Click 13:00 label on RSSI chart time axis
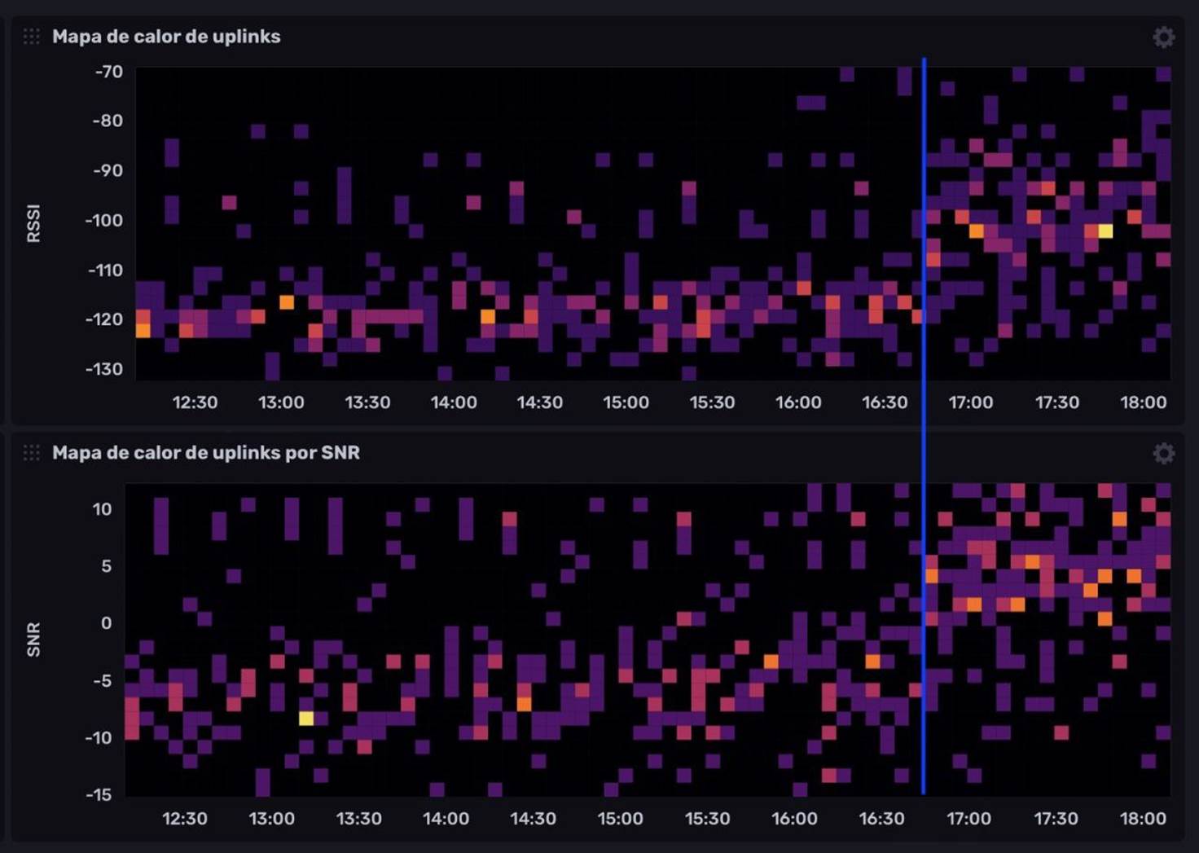Screen dimensions: 1199x853 (x=281, y=402)
